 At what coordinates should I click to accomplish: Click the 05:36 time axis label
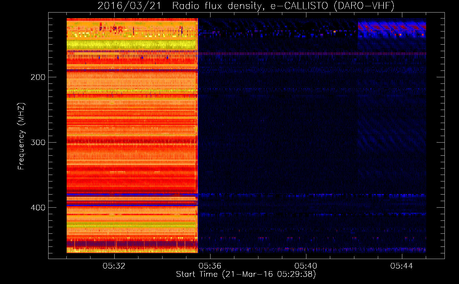coord(210,266)
